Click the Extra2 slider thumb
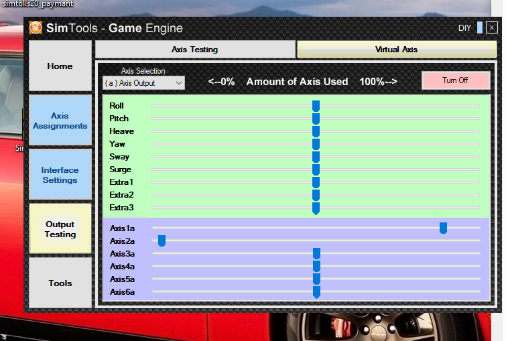 point(316,195)
